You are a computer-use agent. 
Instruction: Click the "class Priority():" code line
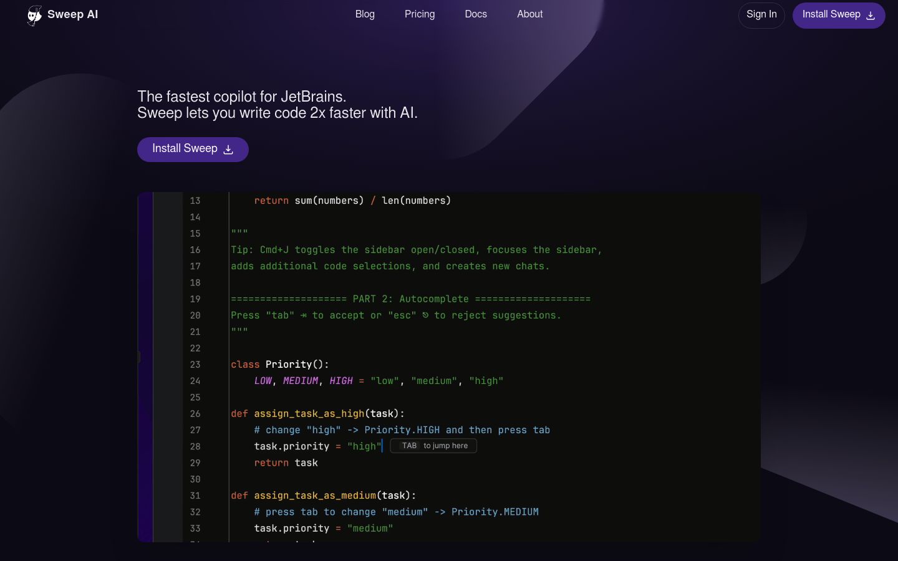coord(280,365)
